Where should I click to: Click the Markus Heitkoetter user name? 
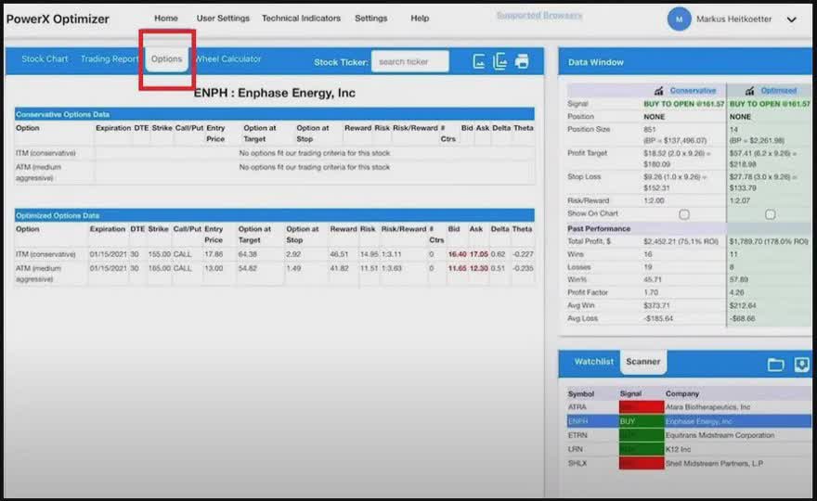733,19
